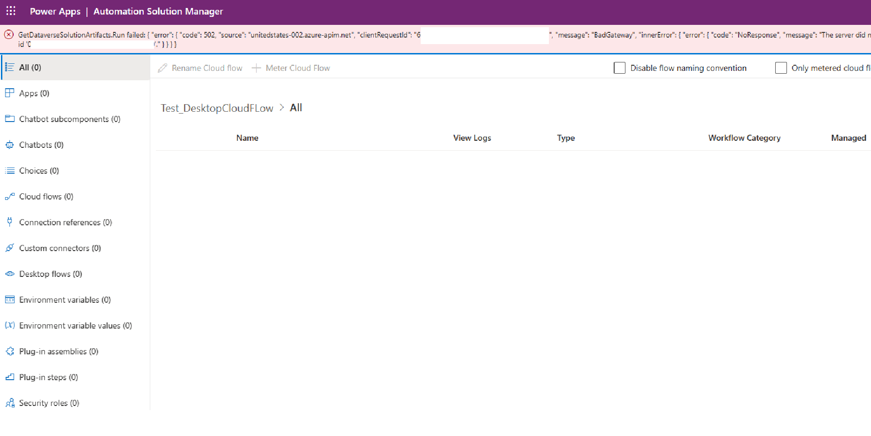
Task: Select Environment variable values
Action: click(x=76, y=325)
